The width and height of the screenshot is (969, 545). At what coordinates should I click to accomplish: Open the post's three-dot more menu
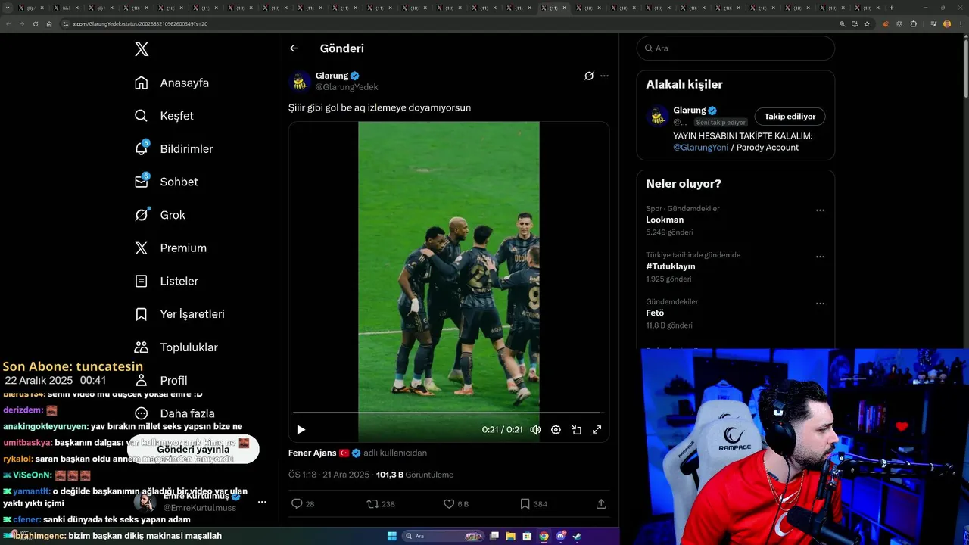(x=604, y=76)
